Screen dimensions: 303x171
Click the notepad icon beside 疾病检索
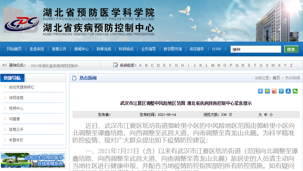click(x=115, y=65)
